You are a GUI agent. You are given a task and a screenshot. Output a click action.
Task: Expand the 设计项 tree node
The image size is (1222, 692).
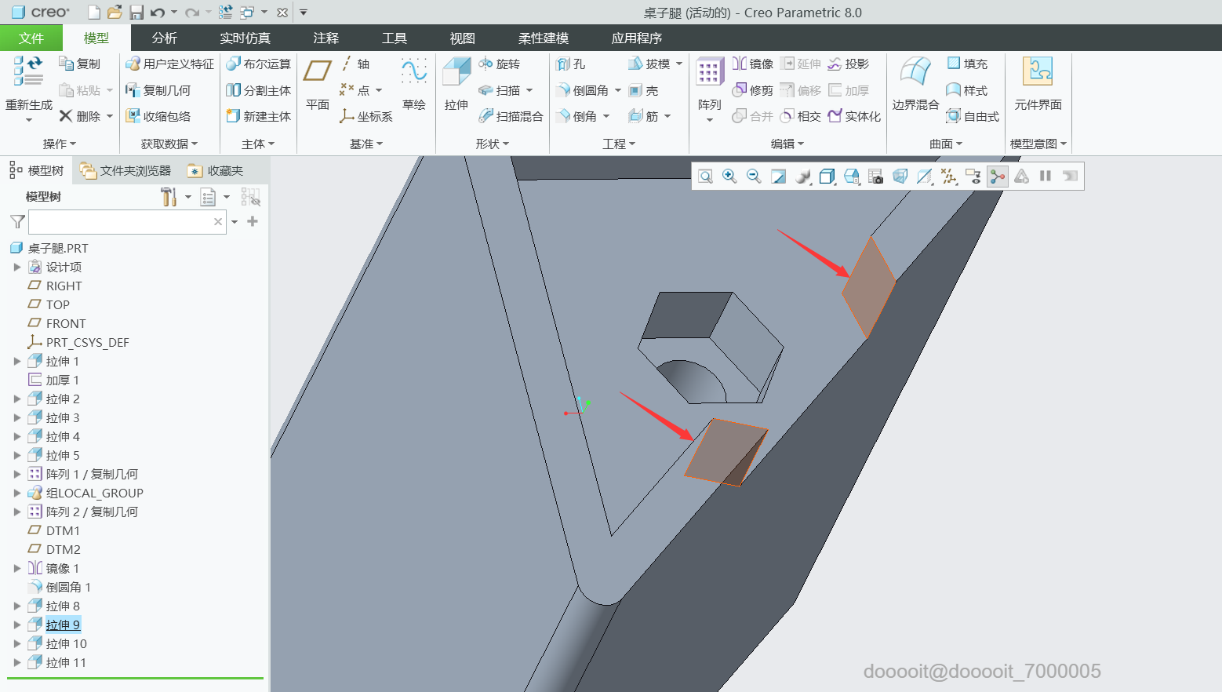[17, 267]
